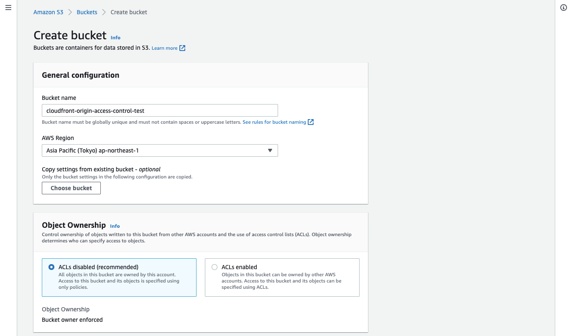Click the dropdown arrow on the AWS Region selector
572x336 pixels.
coord(270,150)
